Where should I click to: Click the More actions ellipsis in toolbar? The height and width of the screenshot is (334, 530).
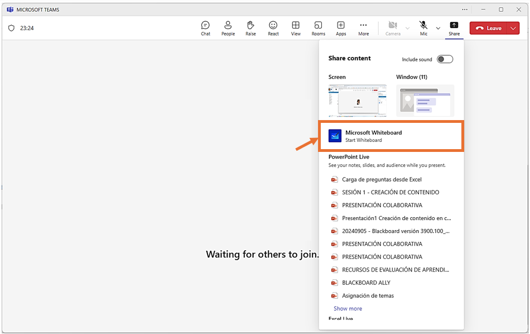point(363,28)
